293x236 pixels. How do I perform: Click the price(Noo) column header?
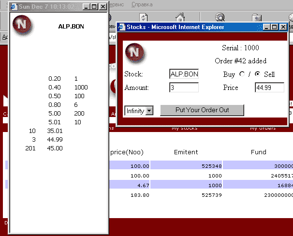click(x=127, y=152)
